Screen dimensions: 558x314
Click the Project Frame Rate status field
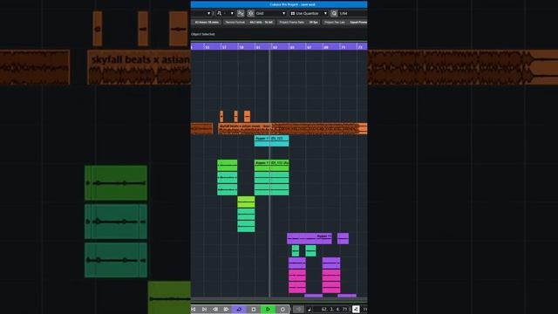[298, 23]
